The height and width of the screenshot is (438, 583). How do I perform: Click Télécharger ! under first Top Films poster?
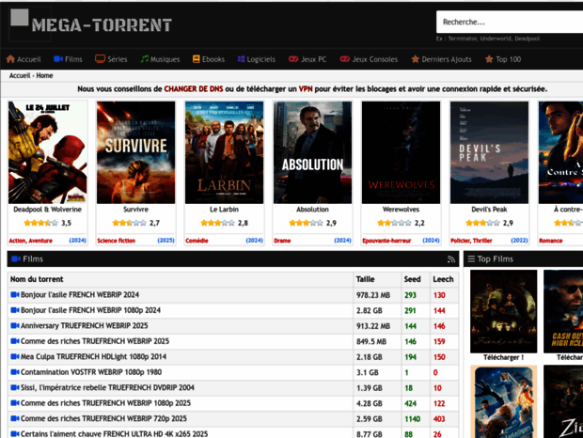(x=503, y=357)
